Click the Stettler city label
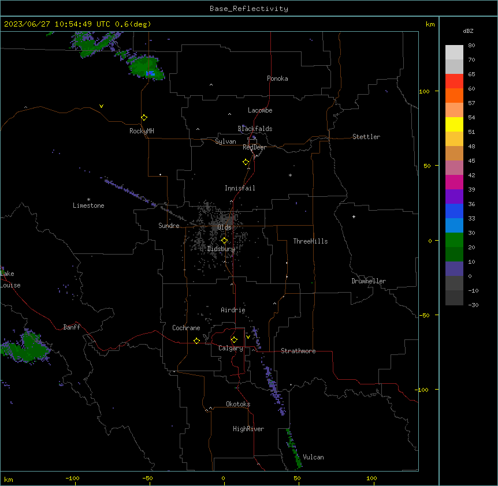Image resolution: width=498 pixels, height=486 pixels. point(366,137)
